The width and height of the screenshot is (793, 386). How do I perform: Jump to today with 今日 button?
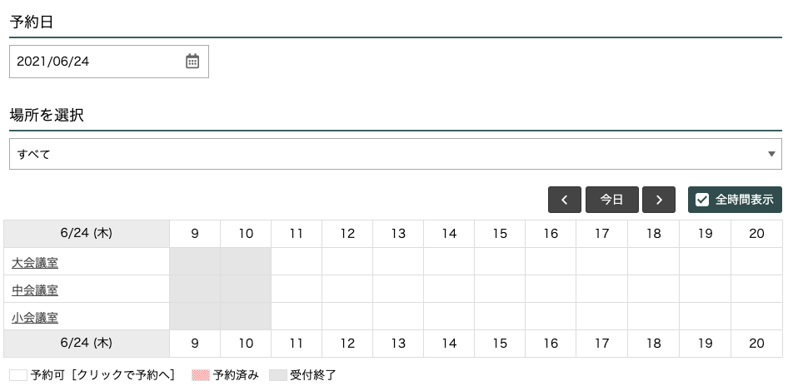point(612,200)
